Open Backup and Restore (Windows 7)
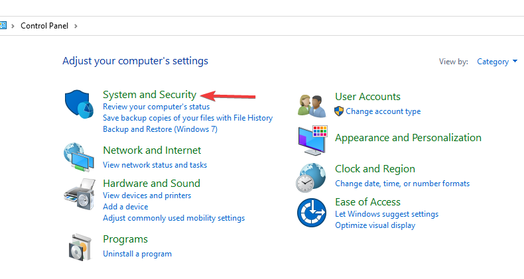This screenshot has height=279, width=524. point(160,129)
